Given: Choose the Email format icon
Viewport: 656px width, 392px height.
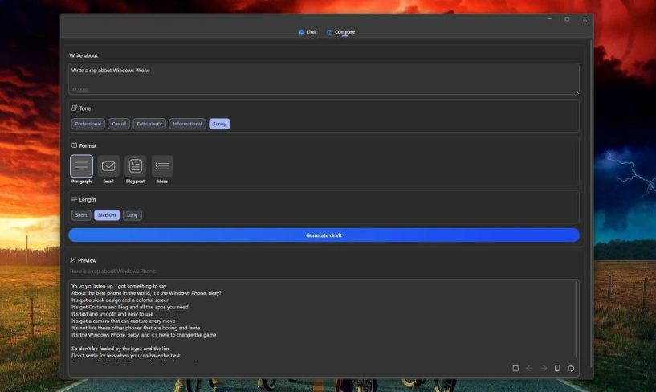Looking at the screenshot, I should [x=108, y=166].
